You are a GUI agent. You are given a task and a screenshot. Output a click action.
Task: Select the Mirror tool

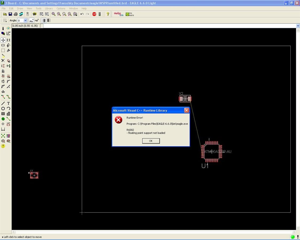point(3,45)
